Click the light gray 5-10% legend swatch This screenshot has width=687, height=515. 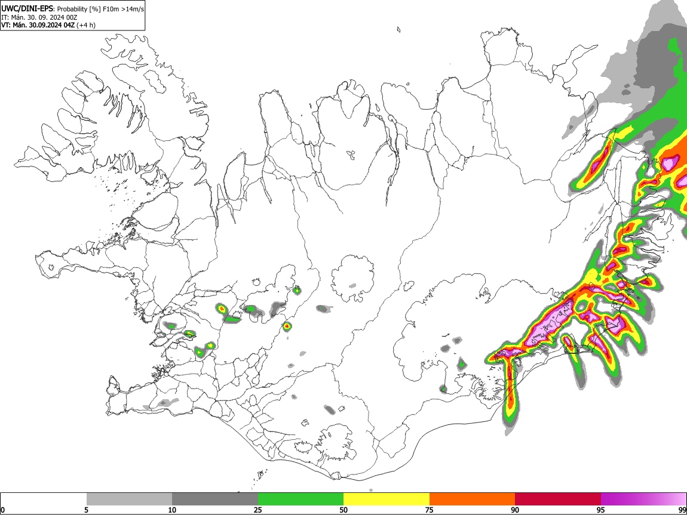click(129, 499)
